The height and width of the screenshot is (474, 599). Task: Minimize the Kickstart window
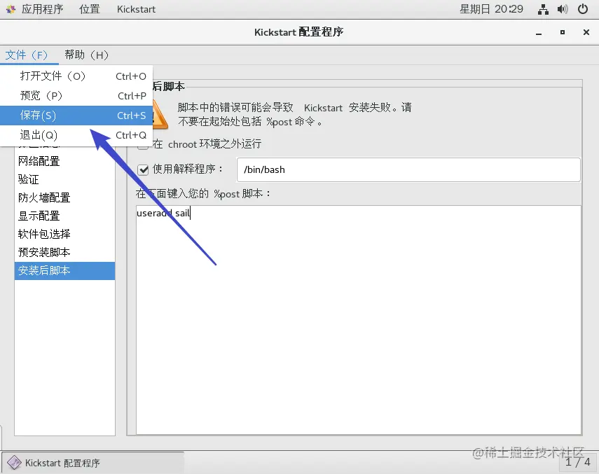point(539,32)
